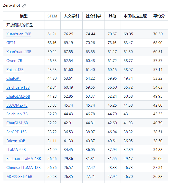
Task: Open the GPT4 model link
Action: 11,43
